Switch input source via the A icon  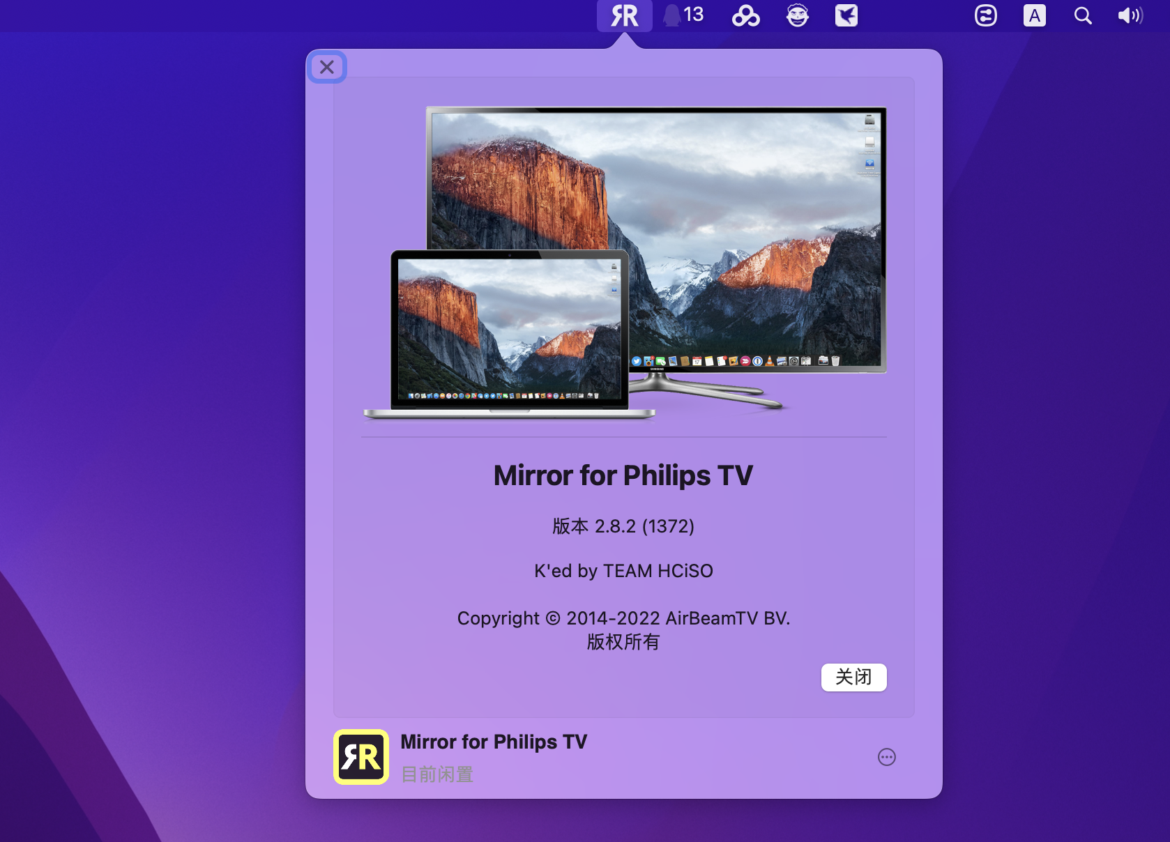tap(1034, 15)
